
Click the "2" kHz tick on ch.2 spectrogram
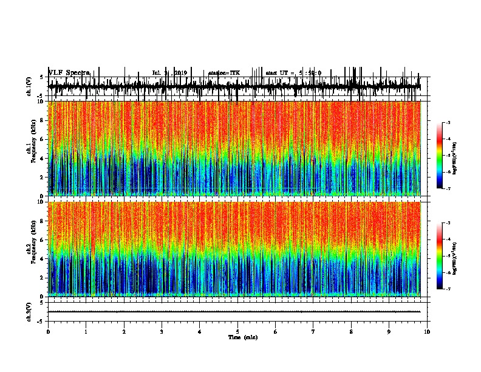point(43,278)
